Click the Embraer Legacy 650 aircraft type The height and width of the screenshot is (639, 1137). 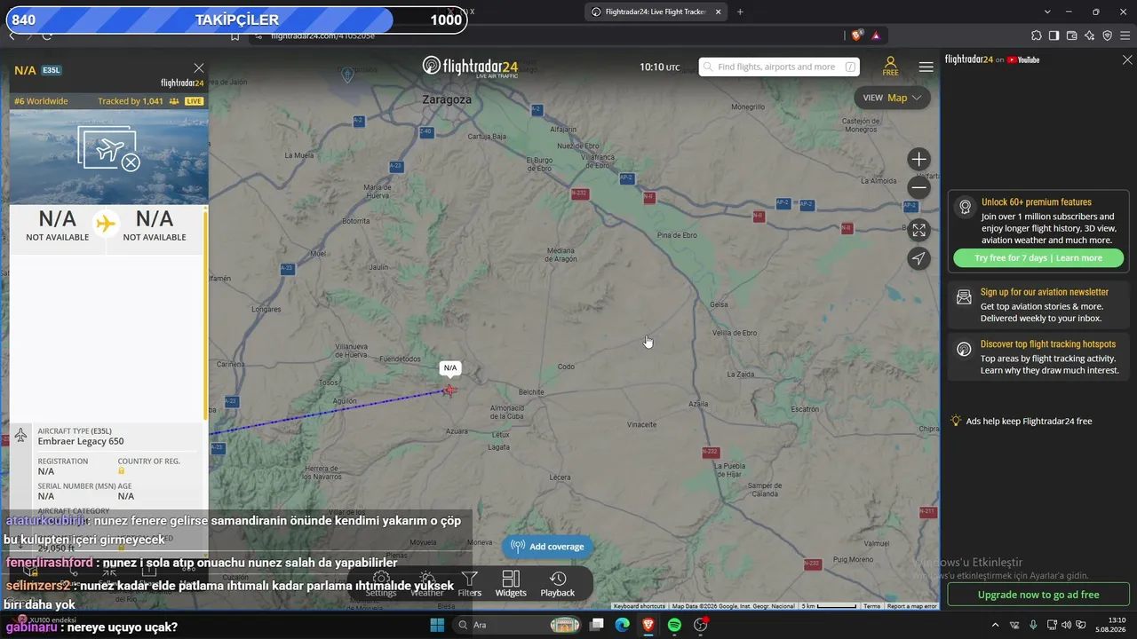click(81, 441)
